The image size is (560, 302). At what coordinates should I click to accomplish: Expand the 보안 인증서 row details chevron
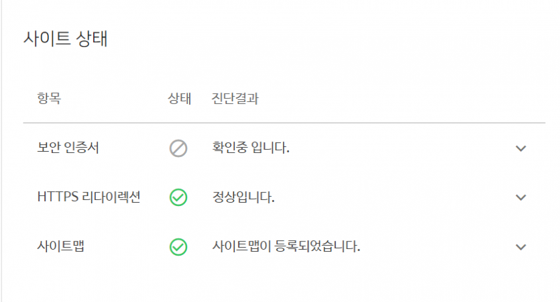tap(521, 148)
